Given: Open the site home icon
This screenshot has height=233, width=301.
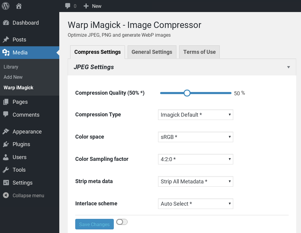Looking at the screenshot, I should click(x=19, y=6).
